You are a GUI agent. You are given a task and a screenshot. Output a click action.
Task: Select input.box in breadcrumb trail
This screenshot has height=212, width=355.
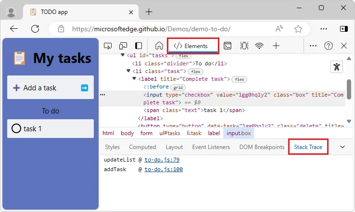[239, 133]
